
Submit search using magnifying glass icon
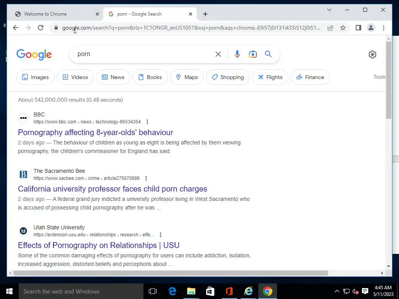click(268, 54)
